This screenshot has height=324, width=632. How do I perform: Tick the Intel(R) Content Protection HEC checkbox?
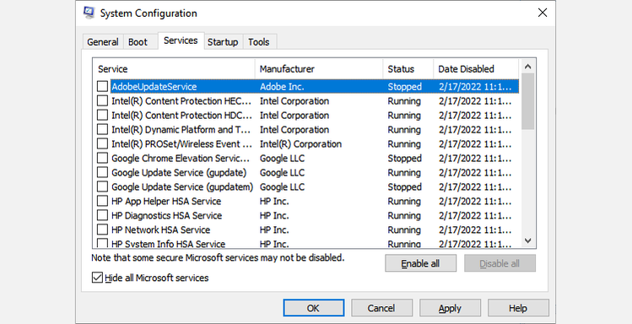(102, 100)
